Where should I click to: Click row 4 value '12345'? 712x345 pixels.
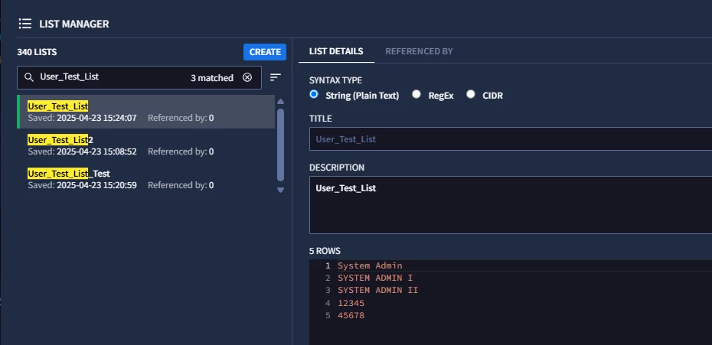[x=351, y=303]
